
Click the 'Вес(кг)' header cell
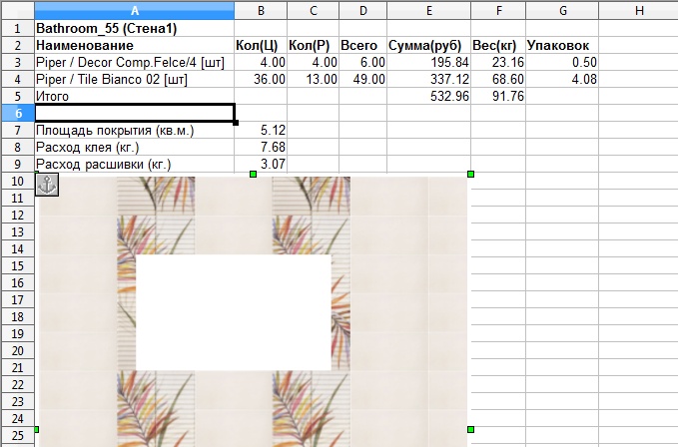[498, 45]
